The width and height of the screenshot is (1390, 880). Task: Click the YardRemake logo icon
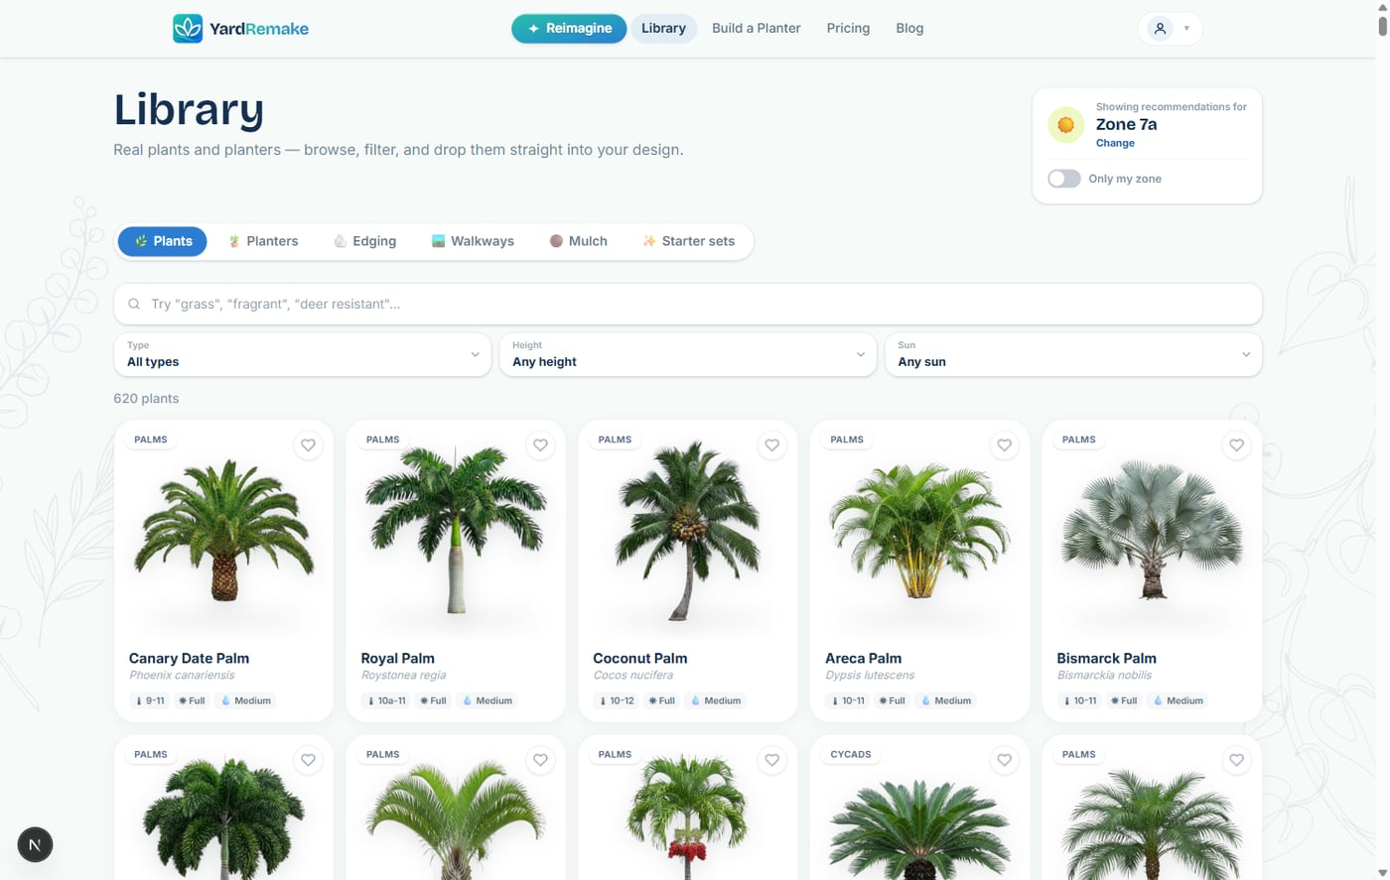(x=188, y=29)
